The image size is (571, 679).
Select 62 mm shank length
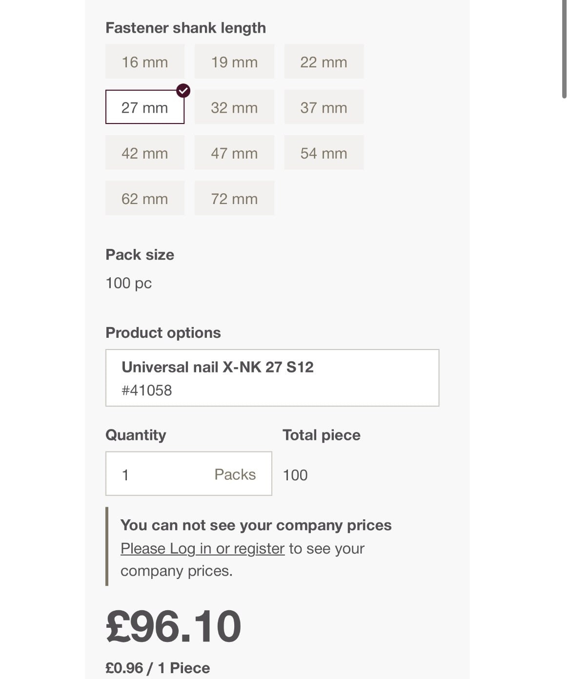(x=144, y=198)
